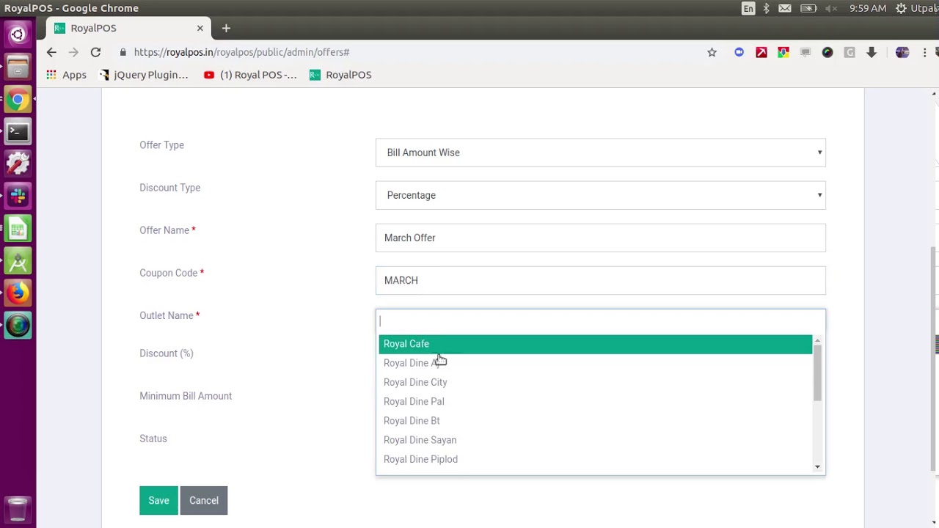
Task: Open the Terminal from the dock
Action: pyautogui.click(x=18, y=131)
